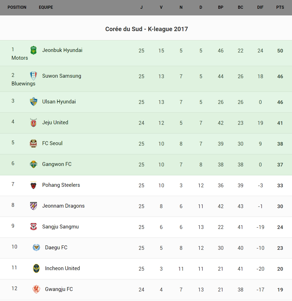Screen dimensions: 292x301
Task: Click the Sangju Sangmu club crest
Action: click(33, 227)
